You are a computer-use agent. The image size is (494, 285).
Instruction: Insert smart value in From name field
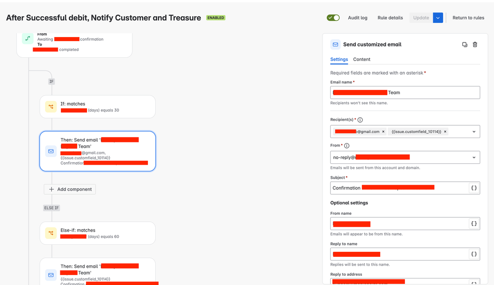click(x=474, y=224)
